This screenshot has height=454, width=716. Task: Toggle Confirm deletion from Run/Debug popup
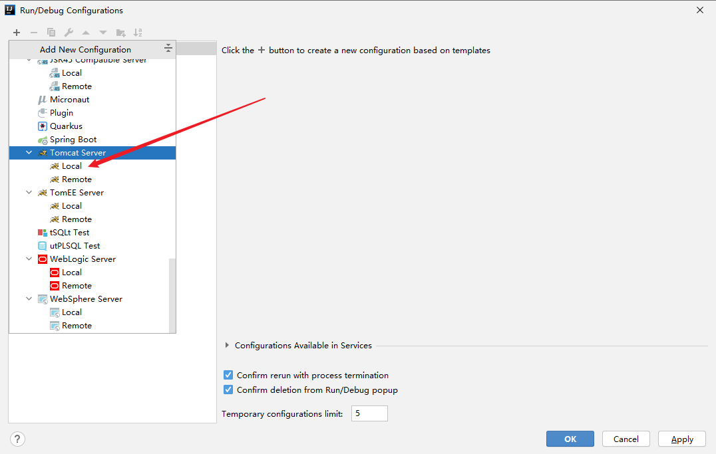pos(228,390)
